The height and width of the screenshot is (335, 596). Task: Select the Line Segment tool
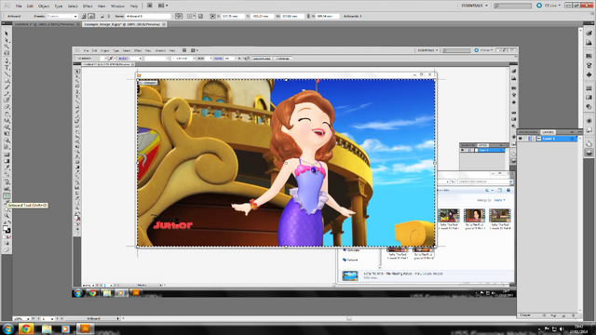click(7, 74)
